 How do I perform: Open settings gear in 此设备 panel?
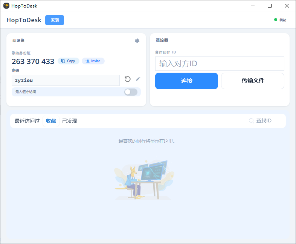[137, 41]
